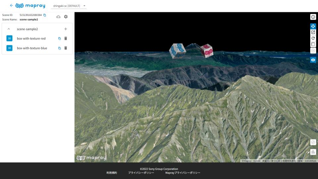Collapse the scene-sample2 tree

9,29
